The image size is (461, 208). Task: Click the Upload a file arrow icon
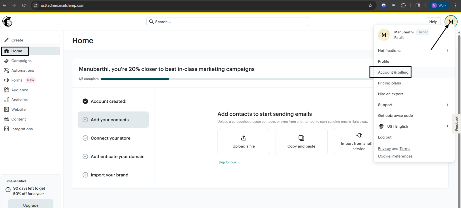click(x=244, y=138)
